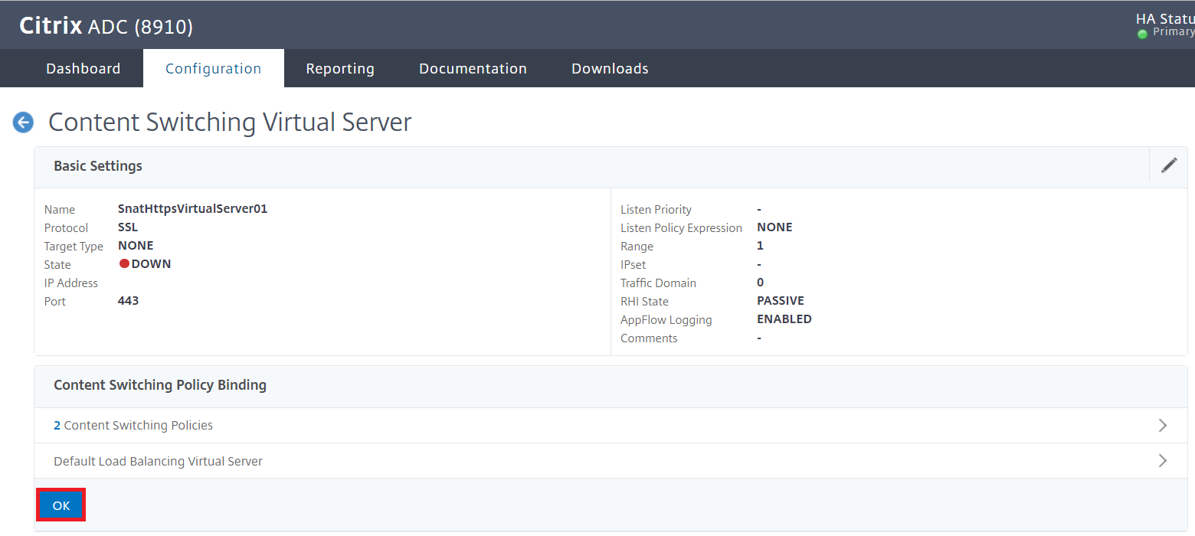Click the Target Type label
The image size is (1195, 536).
(x=74, y=247)
